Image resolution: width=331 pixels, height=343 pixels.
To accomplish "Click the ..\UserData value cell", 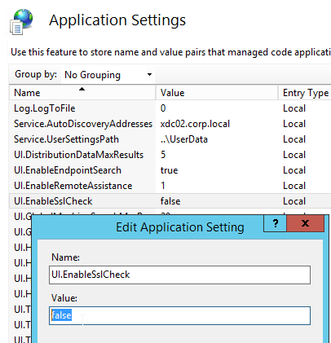I will pyautogui.click(x=183, y=139).
